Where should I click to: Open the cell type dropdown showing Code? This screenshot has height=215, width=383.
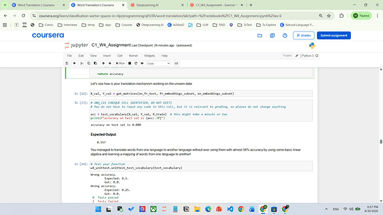pyautogui.click(x=159, y=63)
